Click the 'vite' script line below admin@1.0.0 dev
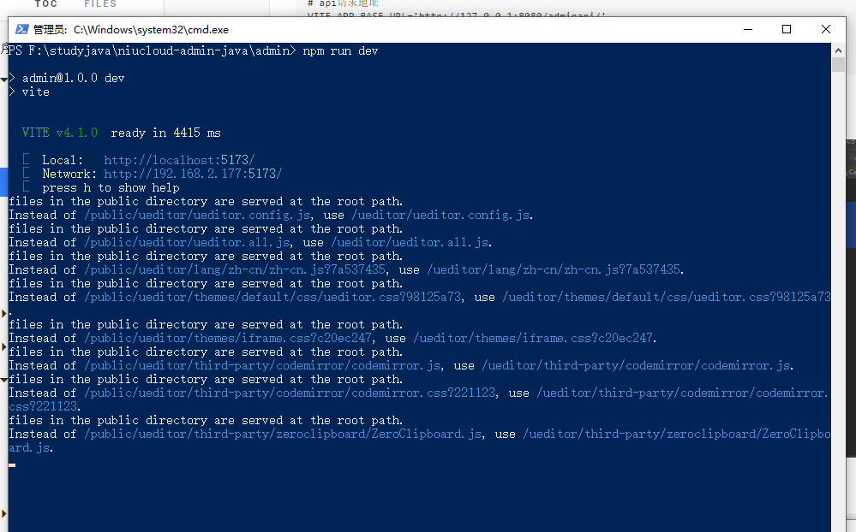Screen dimensions: 856x532 click(x=35, y=92)
